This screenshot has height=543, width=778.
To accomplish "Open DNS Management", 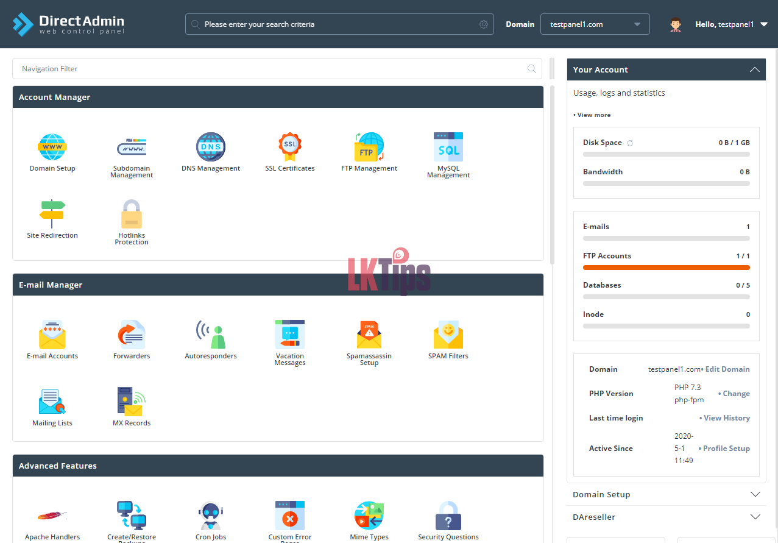I will coord(211,147).
